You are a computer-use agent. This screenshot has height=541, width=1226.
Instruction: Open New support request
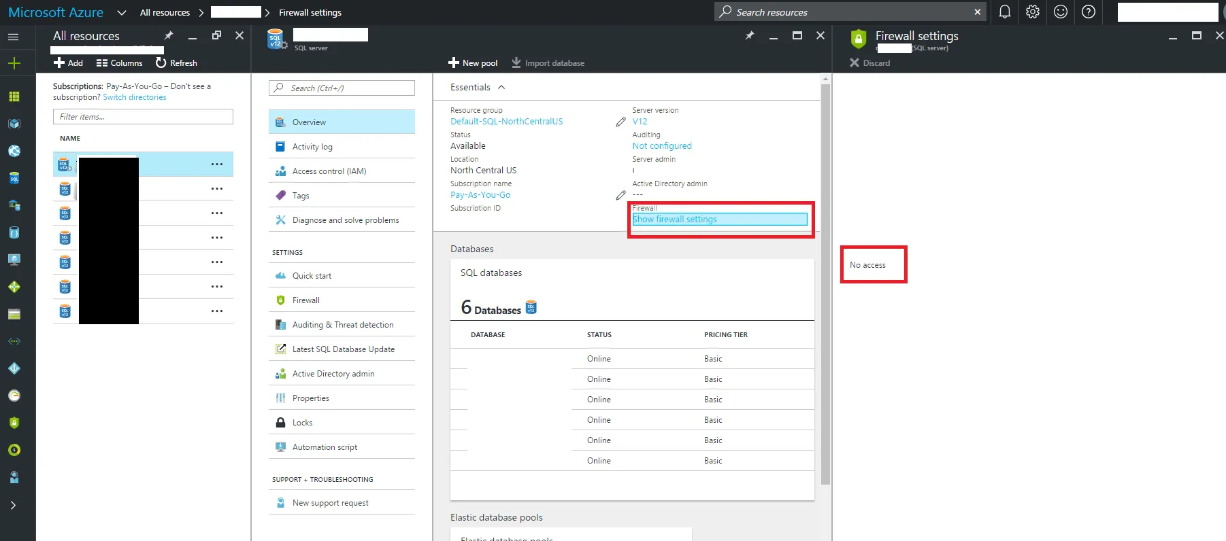(342, 502)
